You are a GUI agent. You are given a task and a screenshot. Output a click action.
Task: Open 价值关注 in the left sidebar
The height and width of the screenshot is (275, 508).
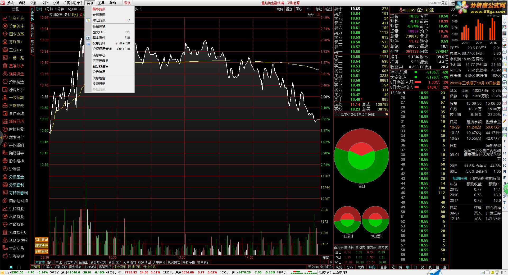(13, 26)
